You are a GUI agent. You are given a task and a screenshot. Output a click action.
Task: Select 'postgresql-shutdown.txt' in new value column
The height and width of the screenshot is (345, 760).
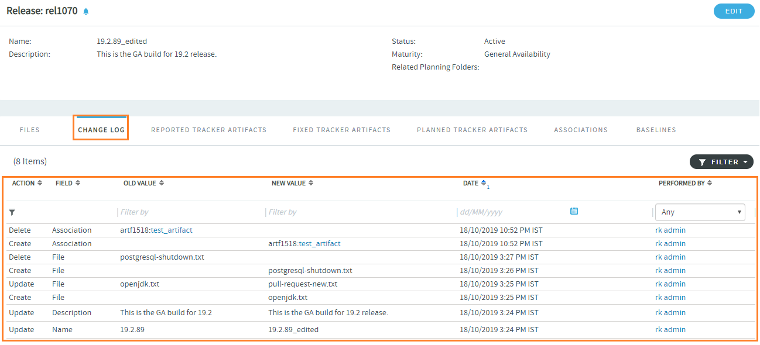coord(310,270)
